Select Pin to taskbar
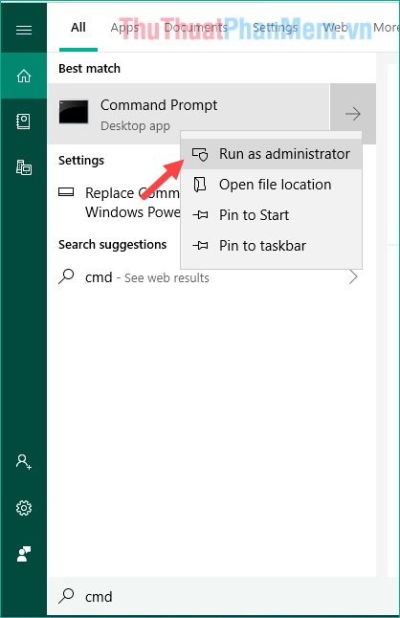Image resolution: width=400 pixels, height=618 pixels. (x=271, y=246)
